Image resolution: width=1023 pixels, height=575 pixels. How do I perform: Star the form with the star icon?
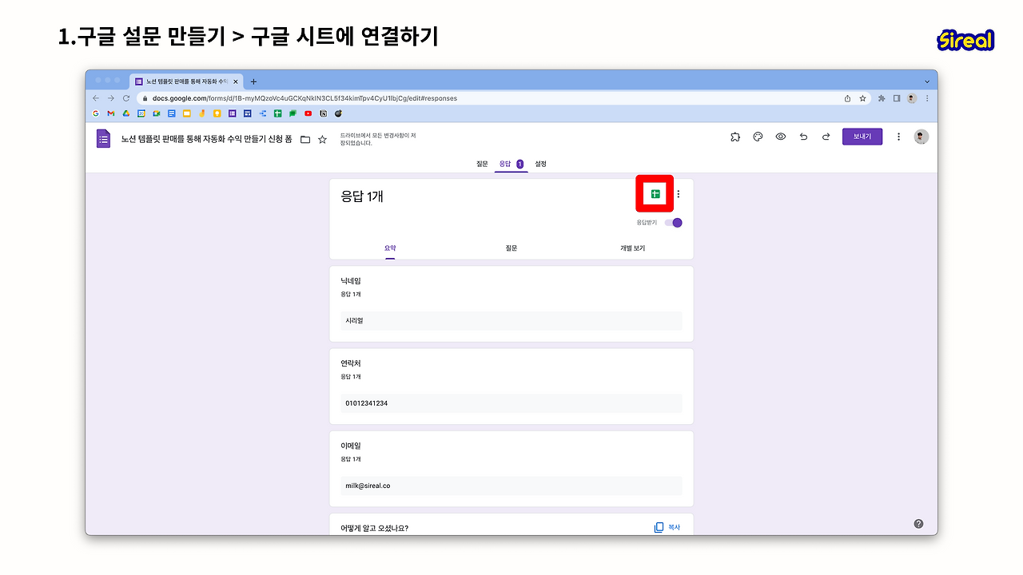point(322,140)
